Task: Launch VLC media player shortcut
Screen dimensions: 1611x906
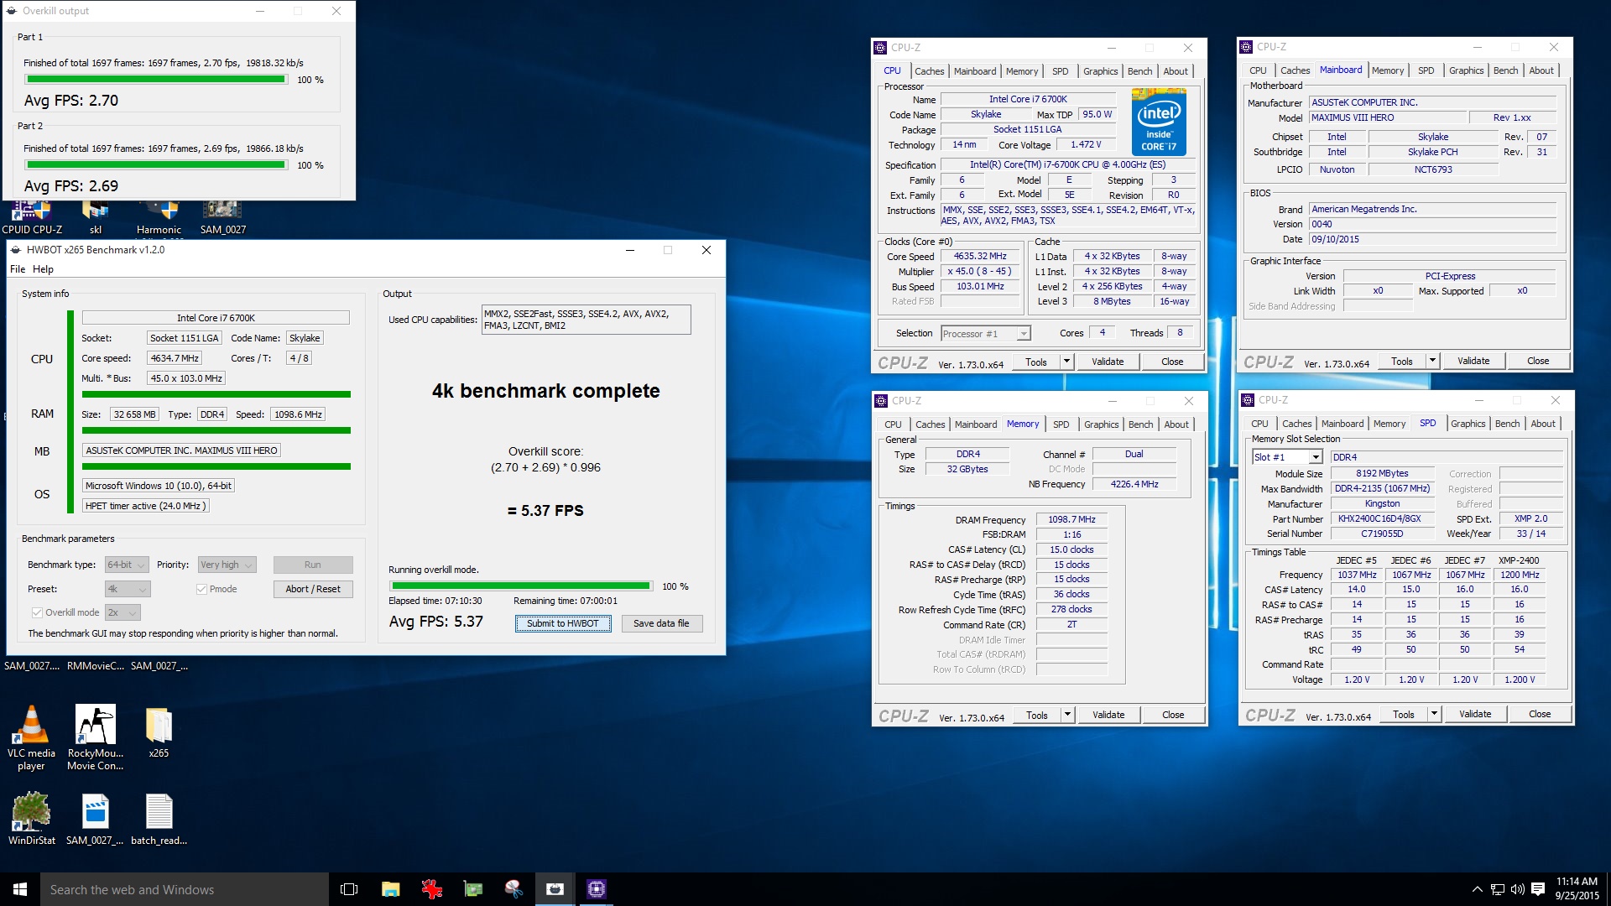Action: tap(31, 737)
